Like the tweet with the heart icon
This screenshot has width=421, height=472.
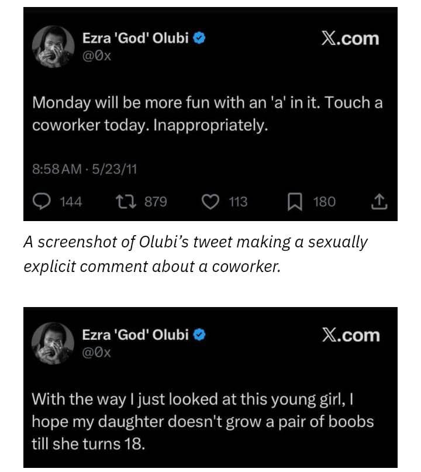[210, 202]
